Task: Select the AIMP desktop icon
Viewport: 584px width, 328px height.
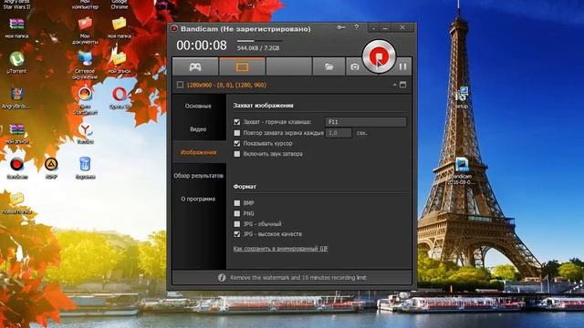Action: pyautogui.click(x=51, y=164)
